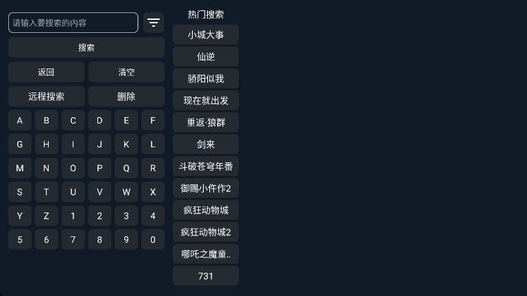Select hot search 小城大事
The width and height of the screenshot is (527, 296).
(206, 35)
